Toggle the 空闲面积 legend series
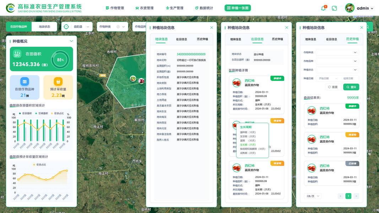379x213 pixels. tap(42, 113)
